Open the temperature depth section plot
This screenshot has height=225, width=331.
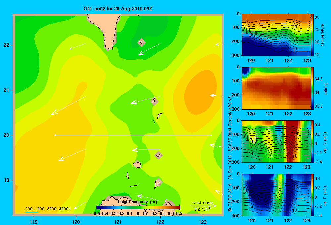tap(276, 35)
